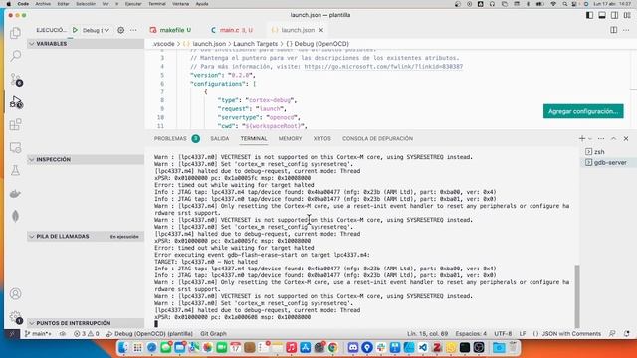The image size is (637, 358).
Task: Click Debug (OpenOCD) in the breadcrumb
Action: click(x=318, y=44)
